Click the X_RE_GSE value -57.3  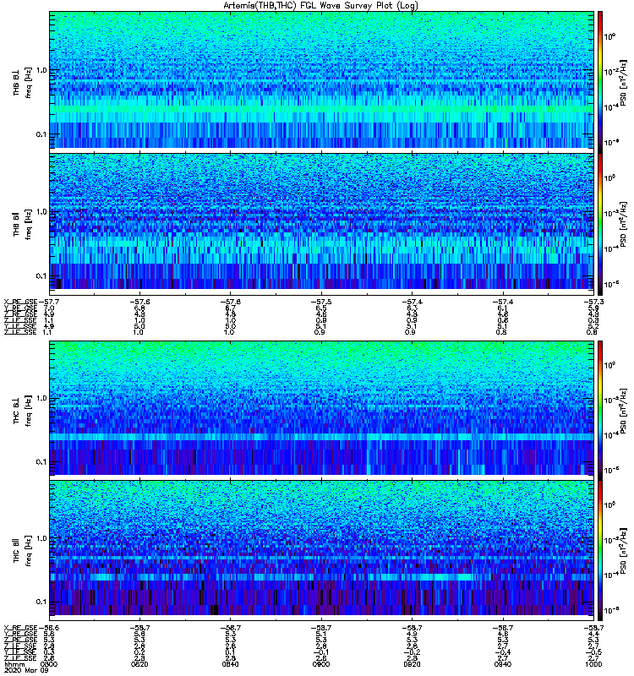pos(593,302)
